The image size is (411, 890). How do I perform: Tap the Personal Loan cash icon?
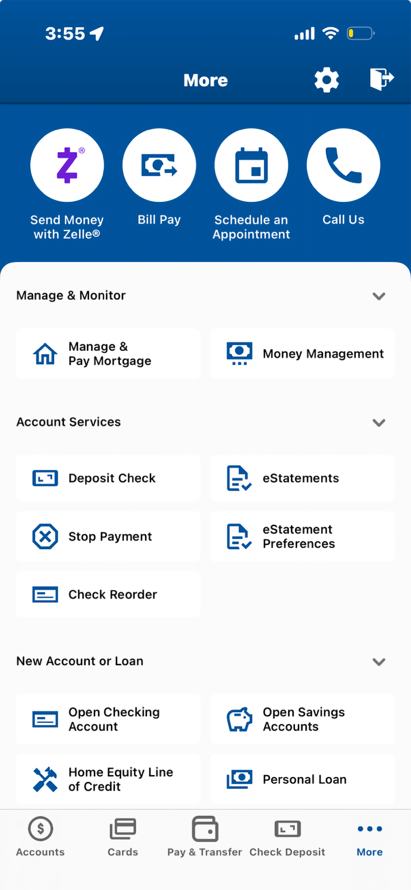tap(239, 779)
